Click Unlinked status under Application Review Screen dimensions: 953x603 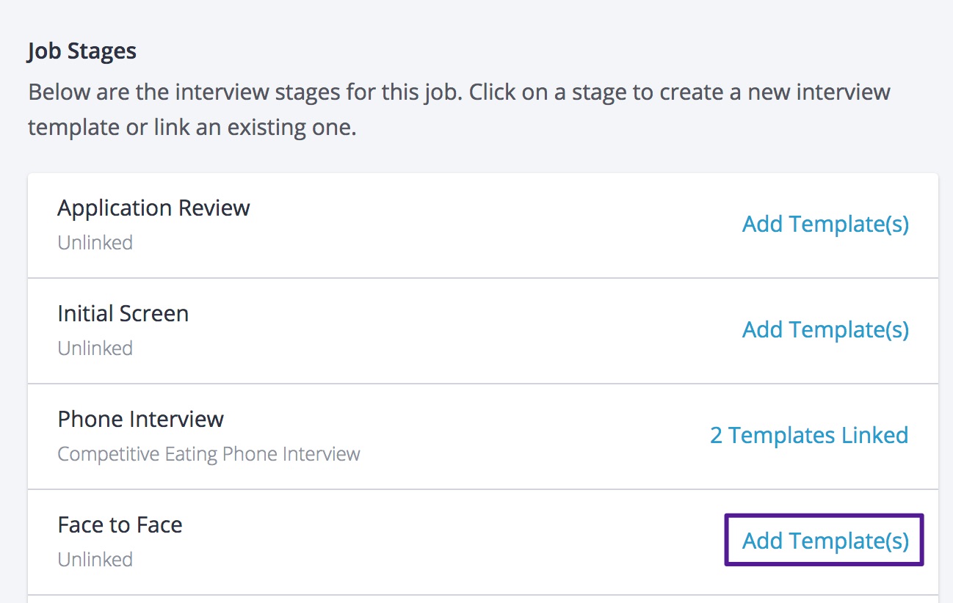(95, 243)
